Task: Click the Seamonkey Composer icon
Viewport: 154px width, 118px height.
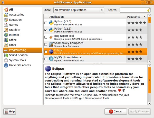Action: coord(51,44)
